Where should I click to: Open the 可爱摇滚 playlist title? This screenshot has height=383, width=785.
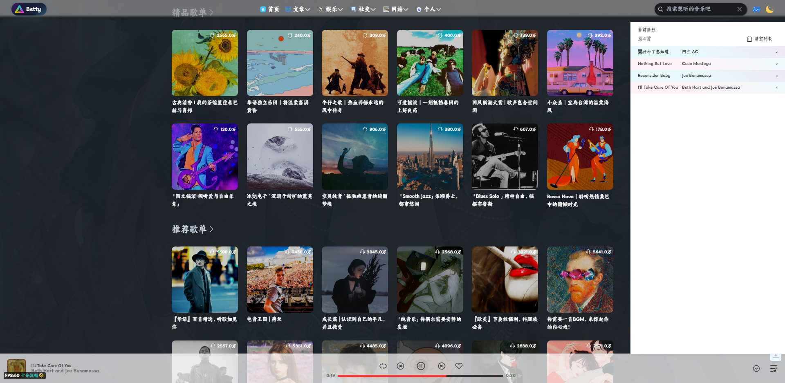click(428, 106)
